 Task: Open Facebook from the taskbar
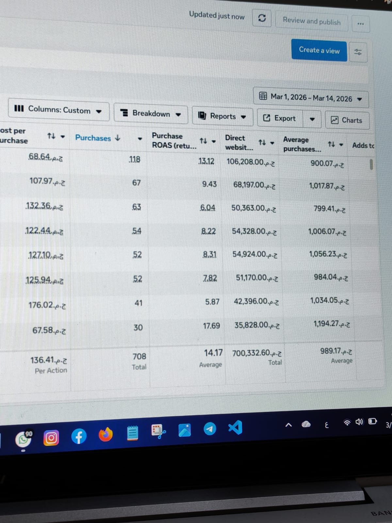pos(79,436)
